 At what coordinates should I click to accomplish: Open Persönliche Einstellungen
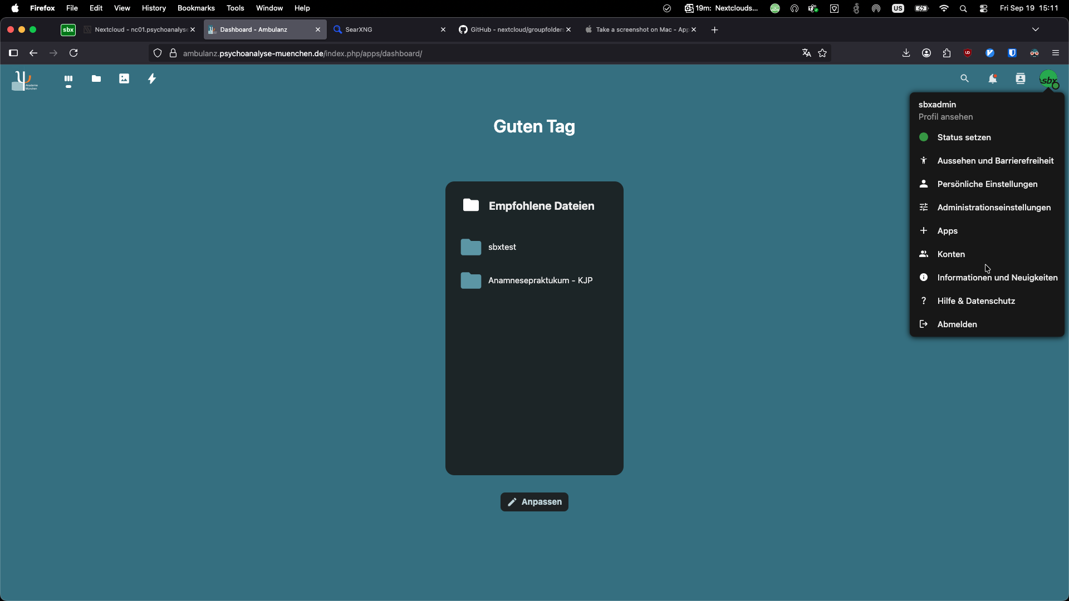click(987, 184)
